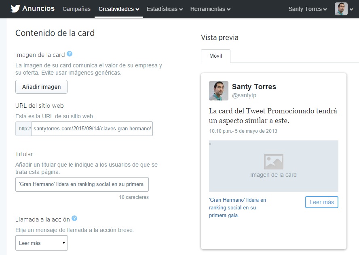Click the website URL input field
Viewport: 359px width, 255px height.
point(92,129)
